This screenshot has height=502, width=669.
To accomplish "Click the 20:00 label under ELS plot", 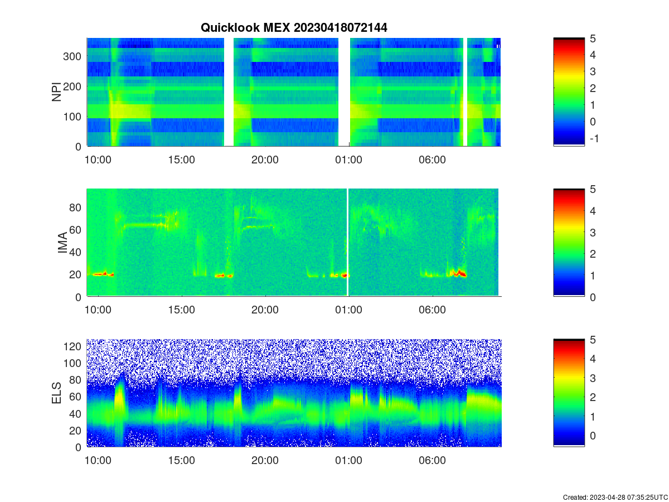I will [x=265, y=461].
